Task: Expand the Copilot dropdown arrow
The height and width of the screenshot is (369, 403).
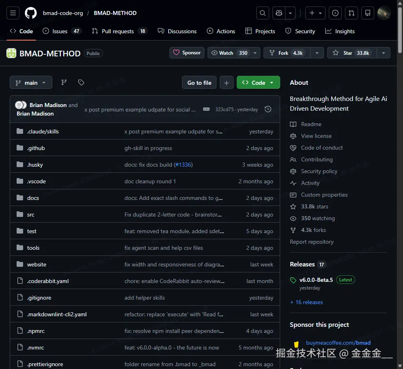Action: tap(290, 13)
